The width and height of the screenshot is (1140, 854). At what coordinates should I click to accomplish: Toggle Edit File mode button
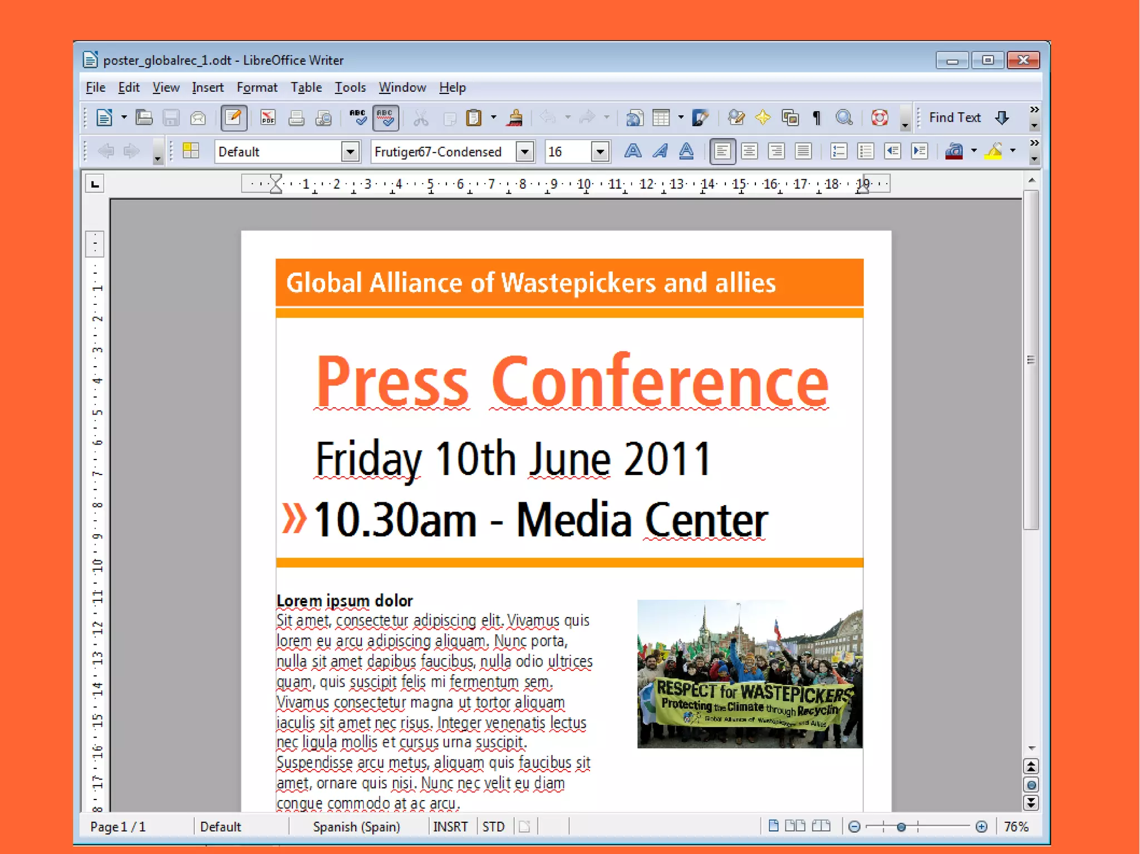233,117
